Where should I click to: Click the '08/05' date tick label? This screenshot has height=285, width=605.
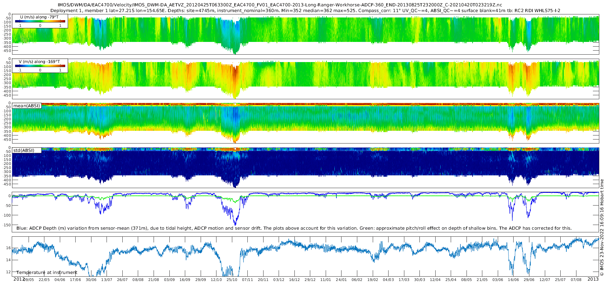point(466,280)
